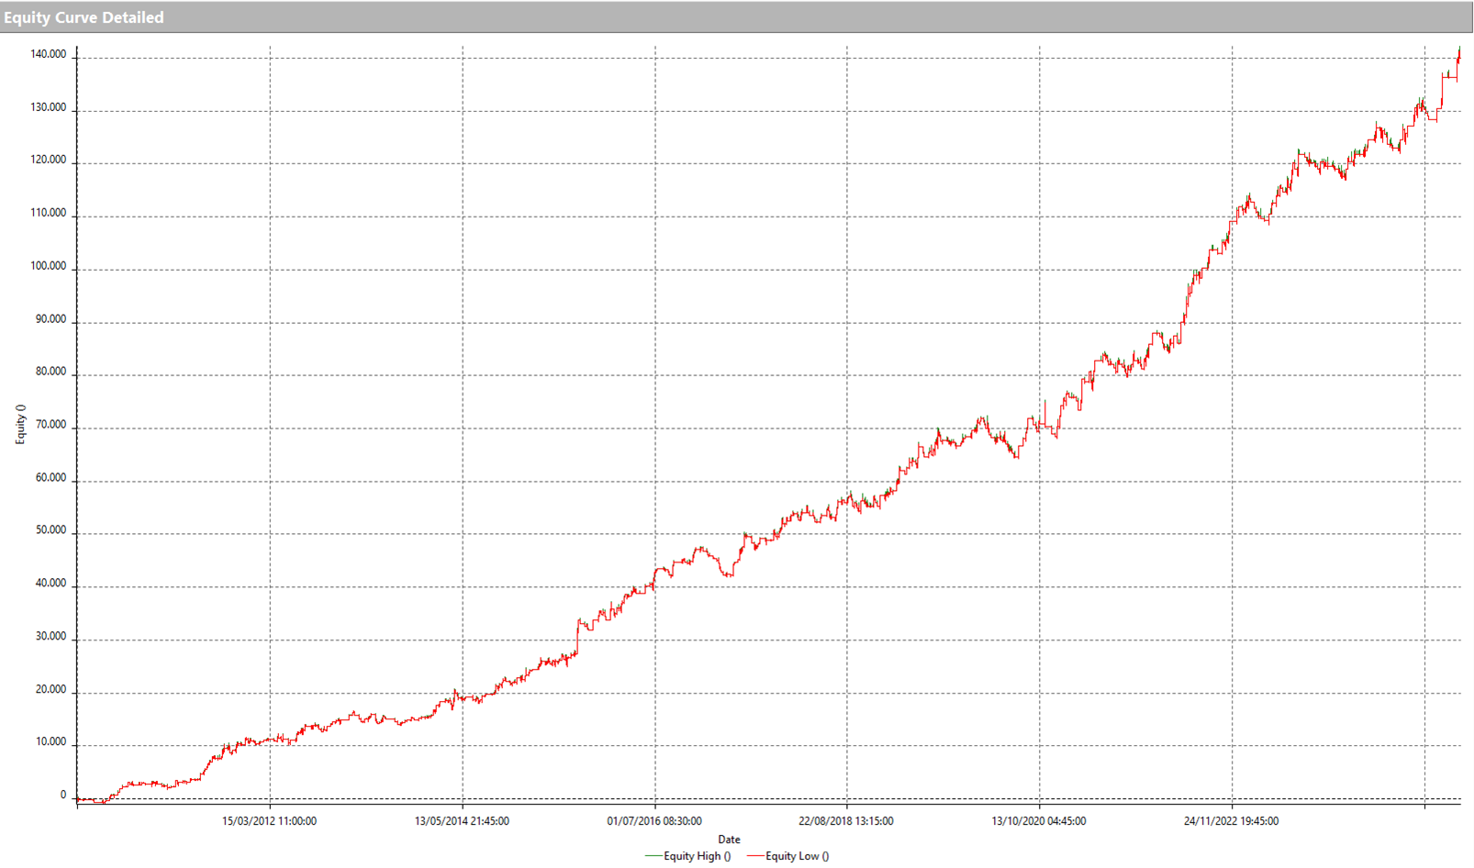Image resolution: width=1474 pixels, height=868 pixels.
Task: Click the 15/03/2012 11:00:00 date label
Action: (269, 821)
